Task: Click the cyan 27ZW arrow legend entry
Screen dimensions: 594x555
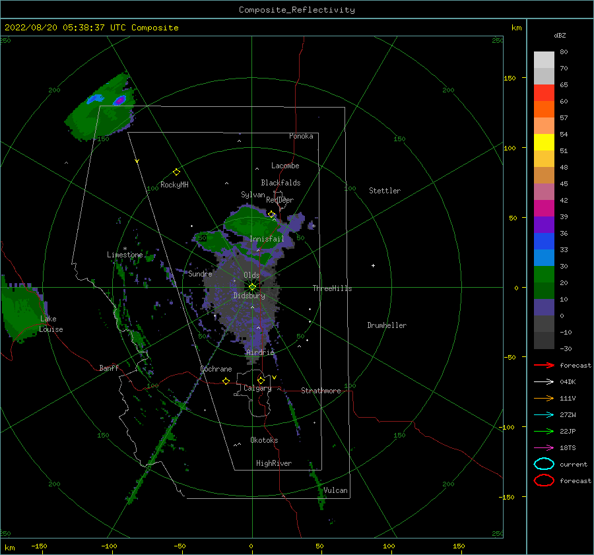Action: (x=544, y=415)
